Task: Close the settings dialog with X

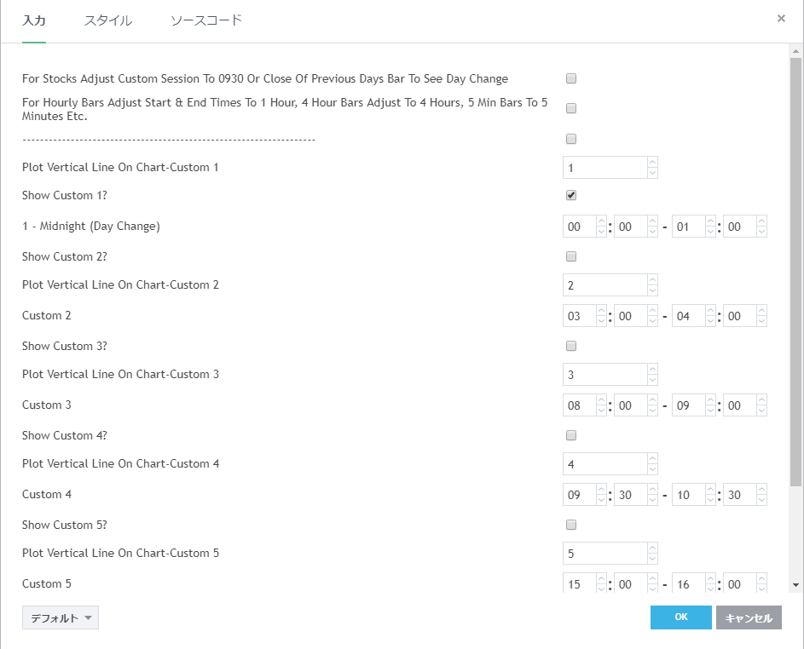Action: pos(781,18)
